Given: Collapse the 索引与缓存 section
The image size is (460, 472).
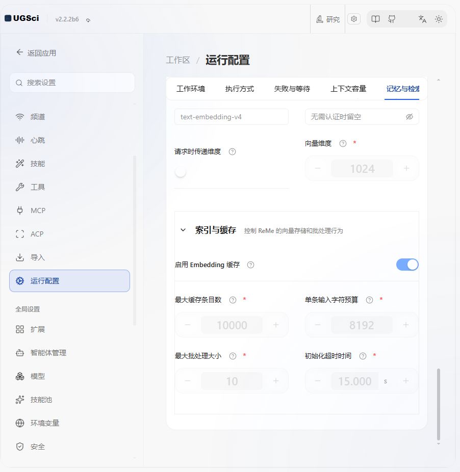Looking at the screenshot, I should click(183, 230).
